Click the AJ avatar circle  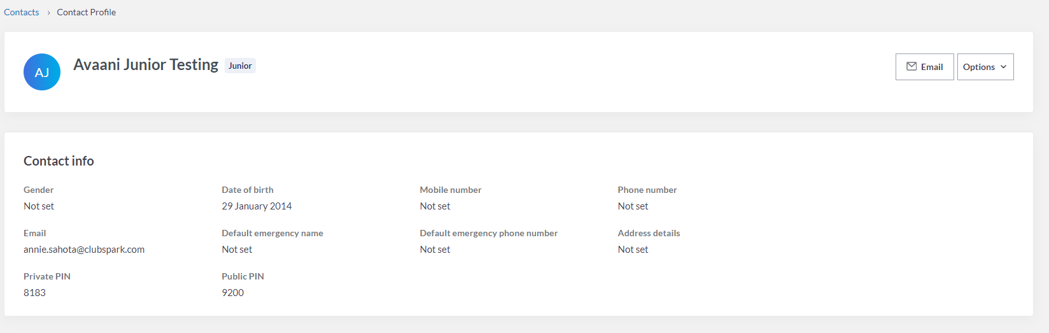(x=42, y=72)
